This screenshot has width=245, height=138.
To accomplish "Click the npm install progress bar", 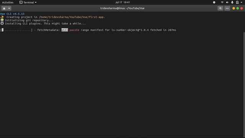I will point(16,30).
